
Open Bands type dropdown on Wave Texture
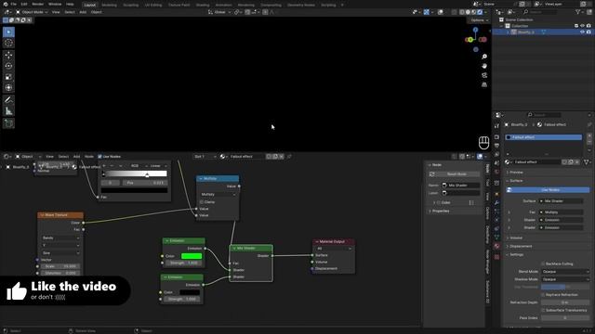pos(60,238)
